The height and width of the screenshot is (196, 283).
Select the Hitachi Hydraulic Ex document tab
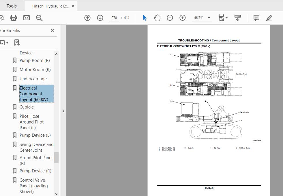click(49, 5)
